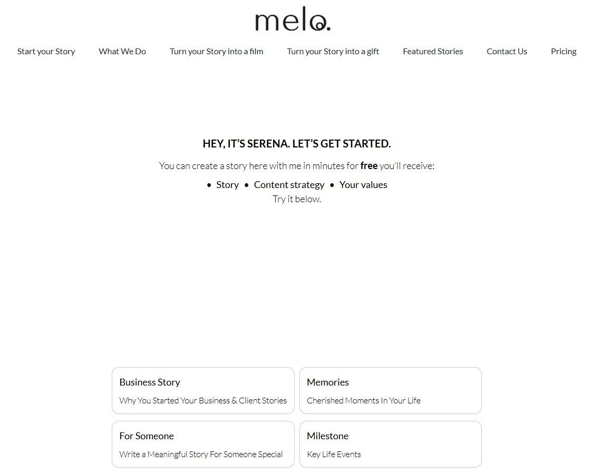
Task: Select the Memories story option
Action: (x=390, y=390)
